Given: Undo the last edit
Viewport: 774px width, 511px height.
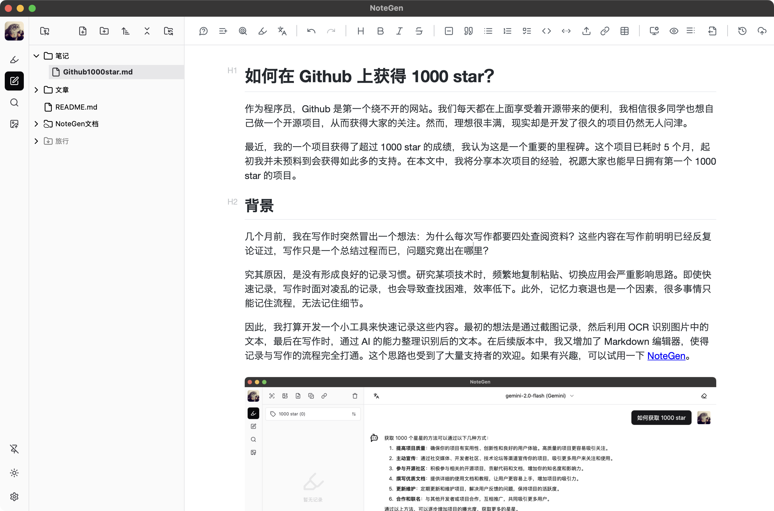Looking at the screenshot, I should [311, 31].
